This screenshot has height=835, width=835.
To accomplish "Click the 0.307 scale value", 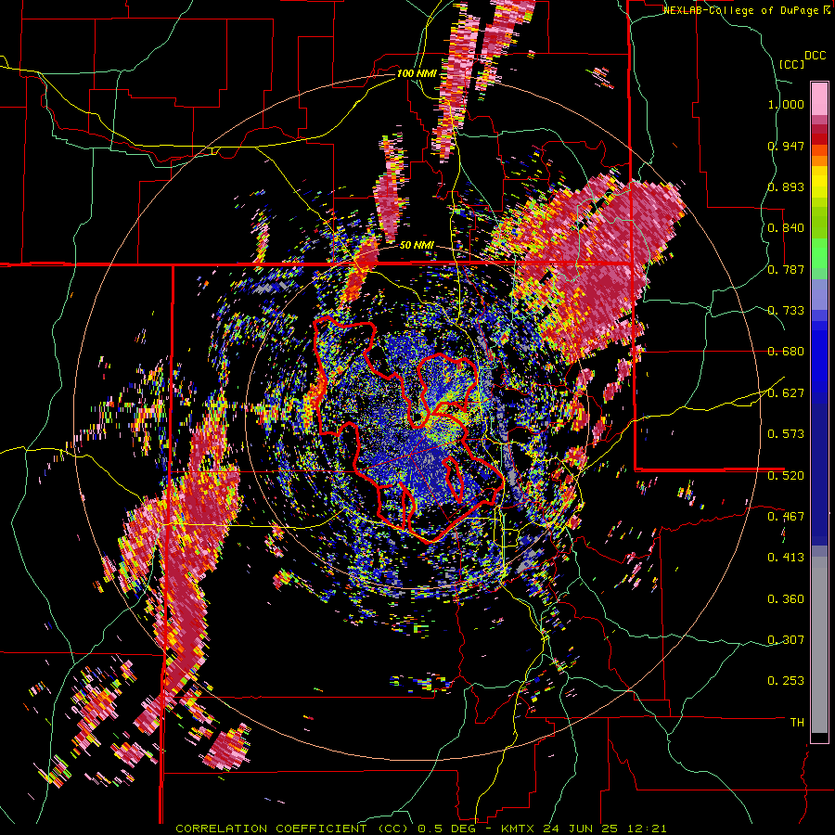I will [x=786, y=640].
